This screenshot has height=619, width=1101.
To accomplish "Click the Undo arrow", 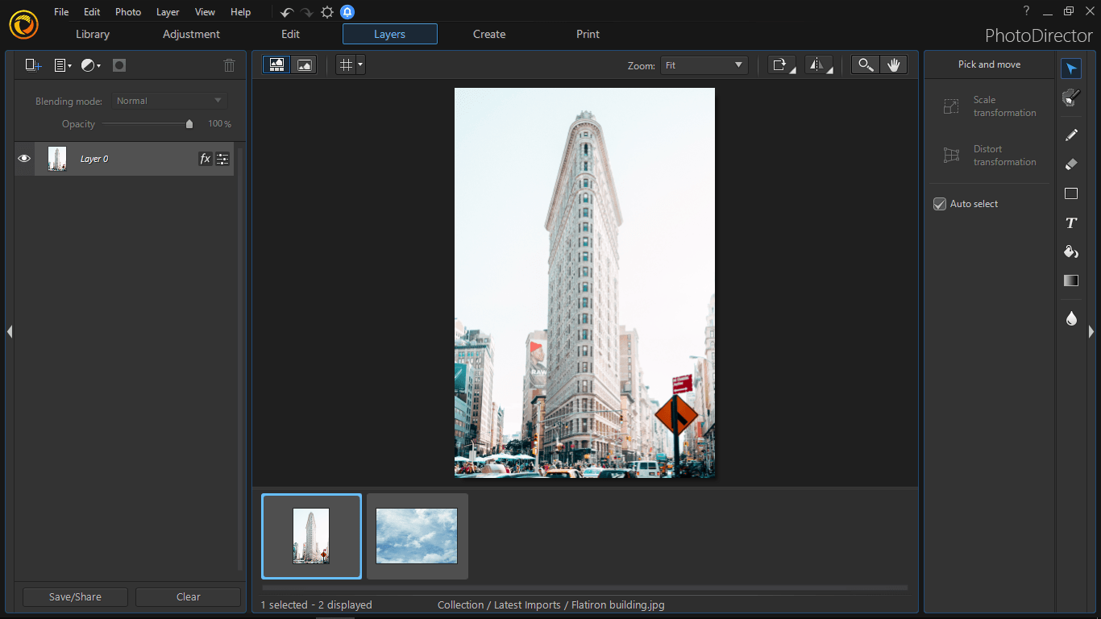I will (286, 12).
